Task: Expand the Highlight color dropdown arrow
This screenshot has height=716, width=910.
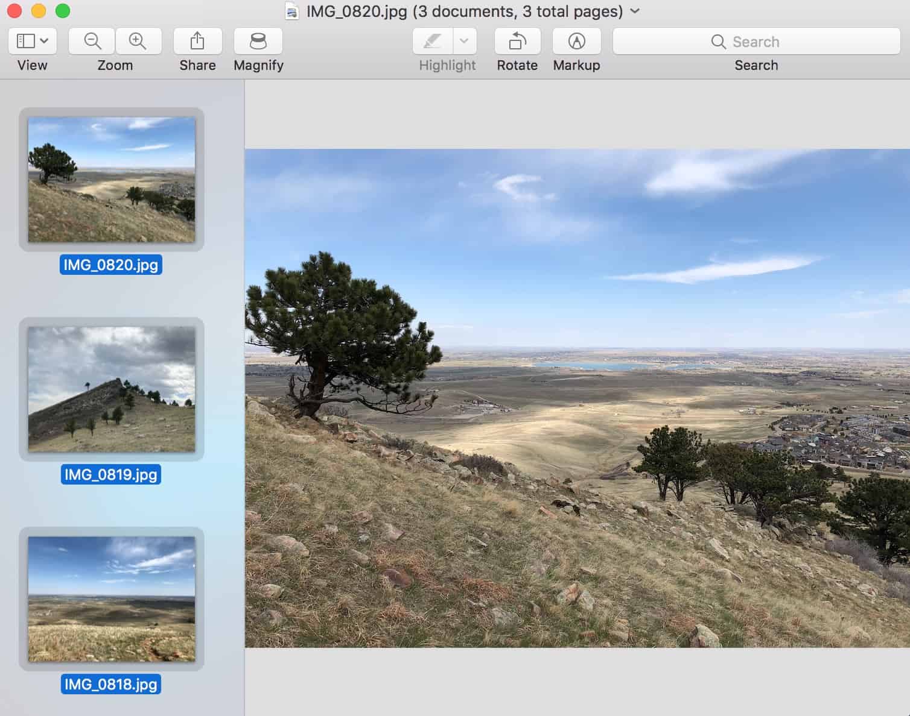Action: click(x=464, y=42)
